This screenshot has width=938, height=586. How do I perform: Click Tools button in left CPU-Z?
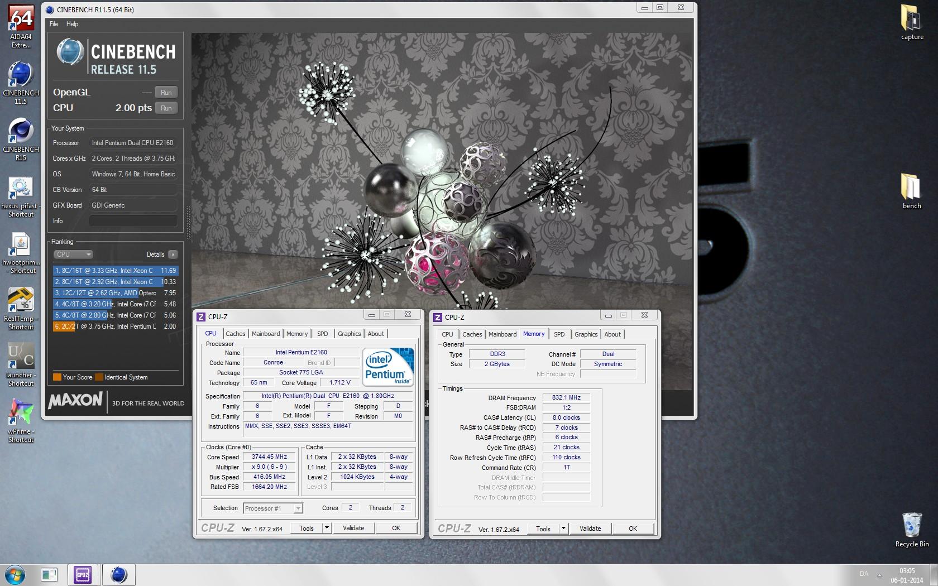pos(307,528)
